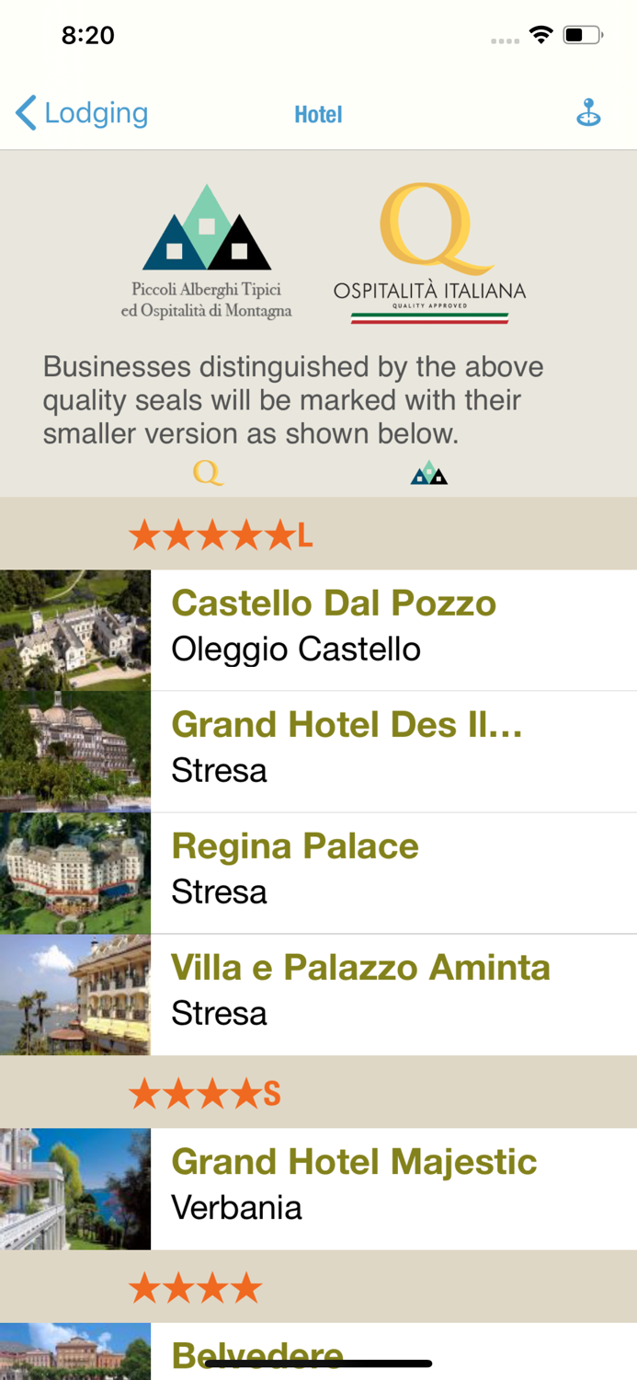The image size is (637, 1380).
Task: Select the Regina Palace hotel entry
Action: pyautogui.click(x=294, y=845)
